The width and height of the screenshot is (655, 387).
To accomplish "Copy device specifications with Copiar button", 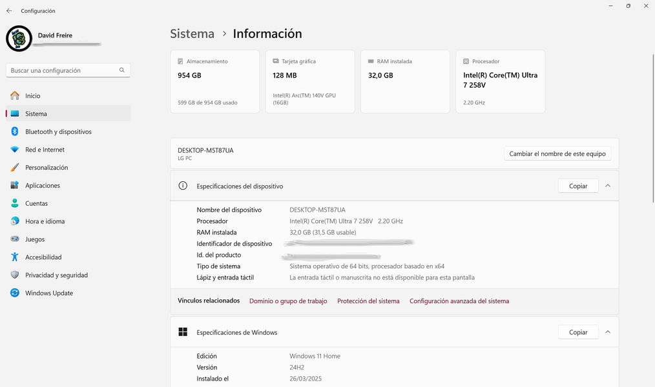I will click(x=578, y=186).
